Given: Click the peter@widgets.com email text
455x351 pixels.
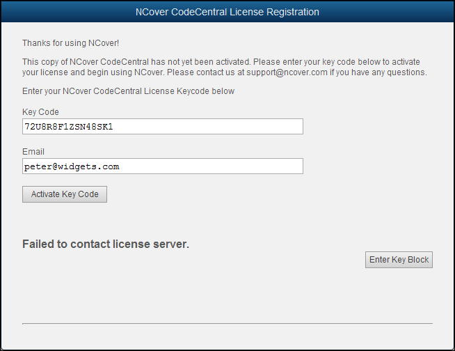Looking at the screenshot, I should pyautogui.click(x=72, y=167).
